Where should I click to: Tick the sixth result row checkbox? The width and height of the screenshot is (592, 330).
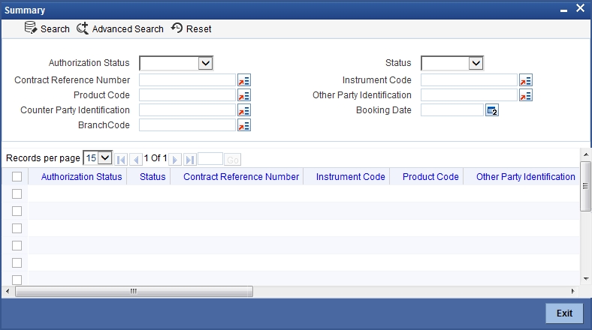(x=17, y=280)
